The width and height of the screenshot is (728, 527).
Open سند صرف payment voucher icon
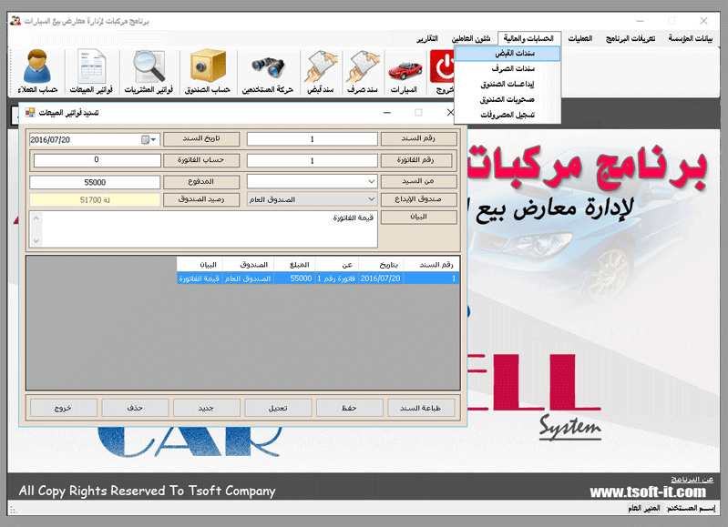click(363, 72)
